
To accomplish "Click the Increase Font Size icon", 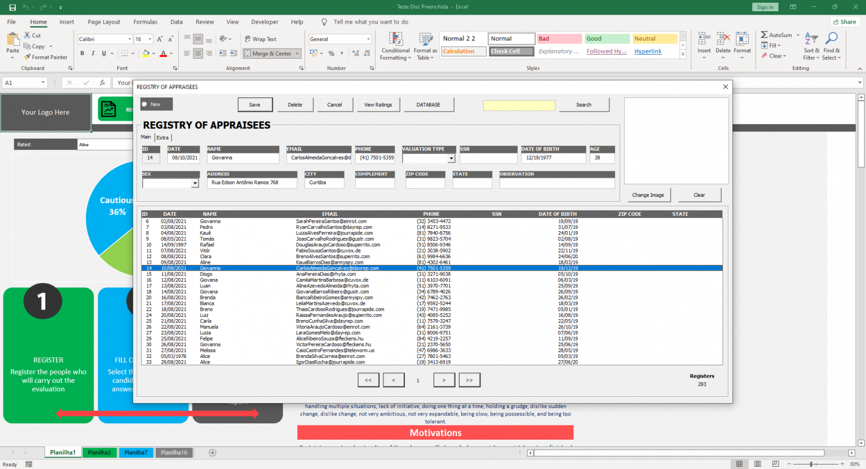I will coord(160,38).
